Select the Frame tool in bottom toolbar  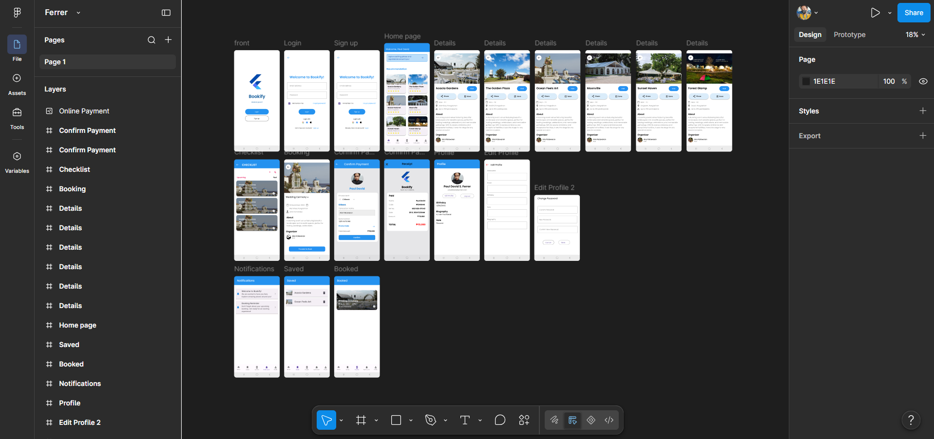[361, 420]
